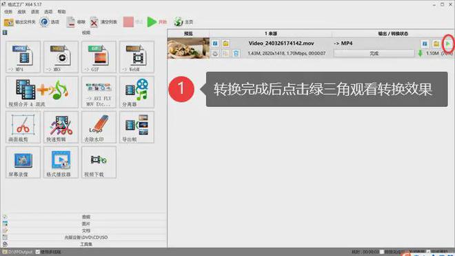Screen dimensions: 455x256
Task: Open the help (帮助) menu
Action: point(61,12)
